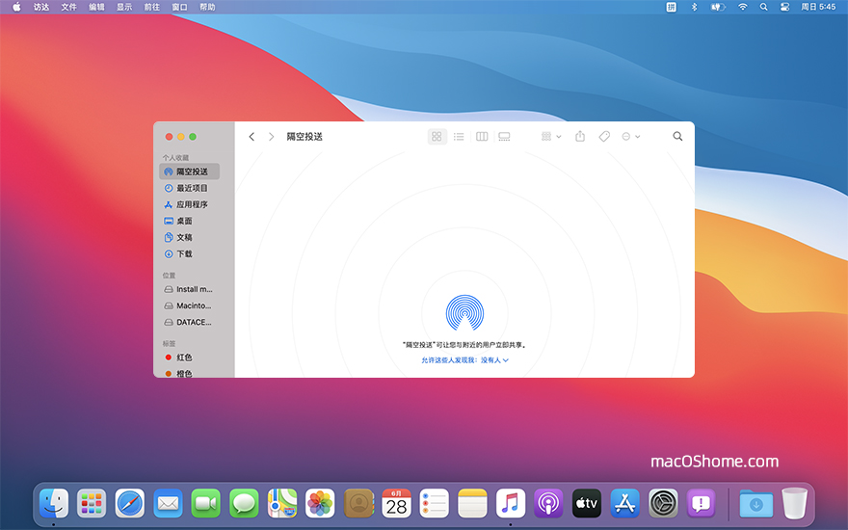Screen dimensions: 848x530
Task: Open 下载 in the sidebar
Action: point(189,253)
